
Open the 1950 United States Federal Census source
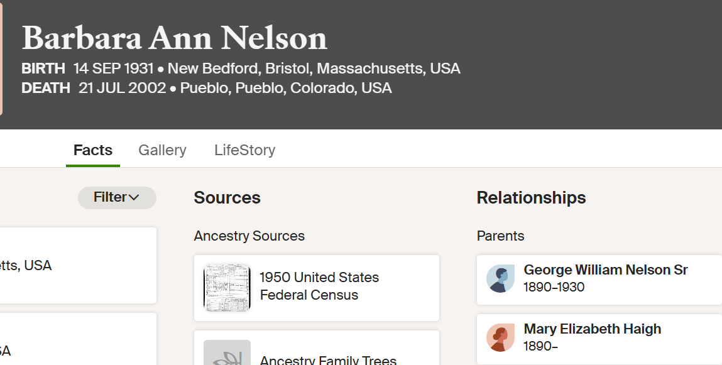pyautogui.click(x=319, y=286)
